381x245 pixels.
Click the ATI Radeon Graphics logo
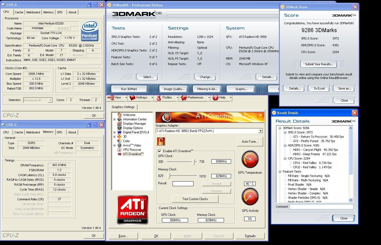(x=133, y=210)
